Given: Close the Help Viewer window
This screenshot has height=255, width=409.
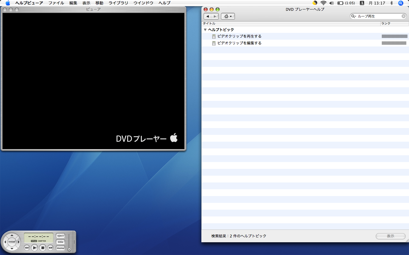Looking at the screenshot, I should click(x=206, y=9).
